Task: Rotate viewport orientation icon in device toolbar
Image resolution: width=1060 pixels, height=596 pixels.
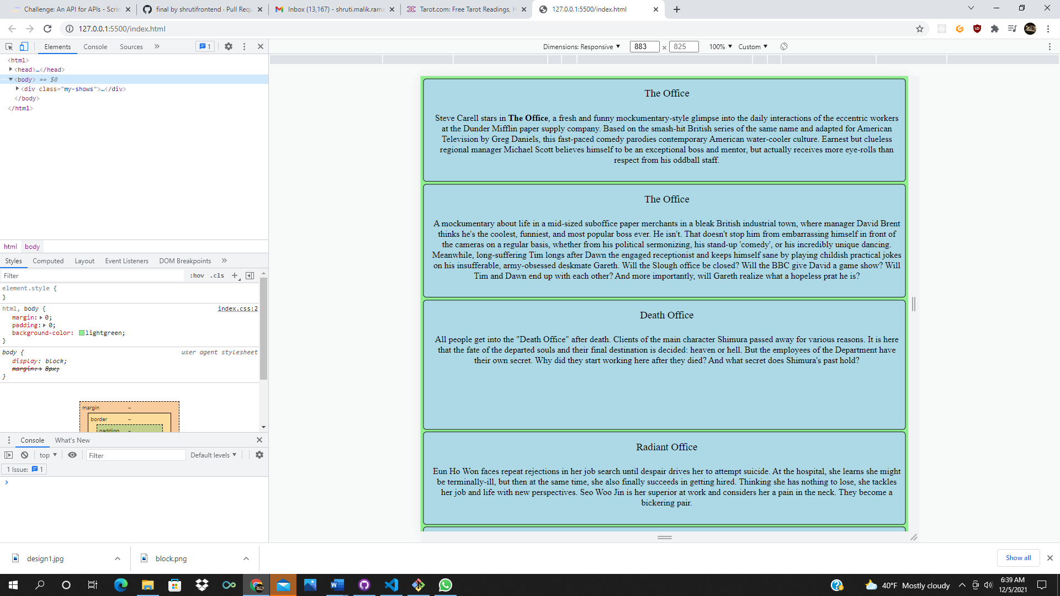Action: (783, 46)
